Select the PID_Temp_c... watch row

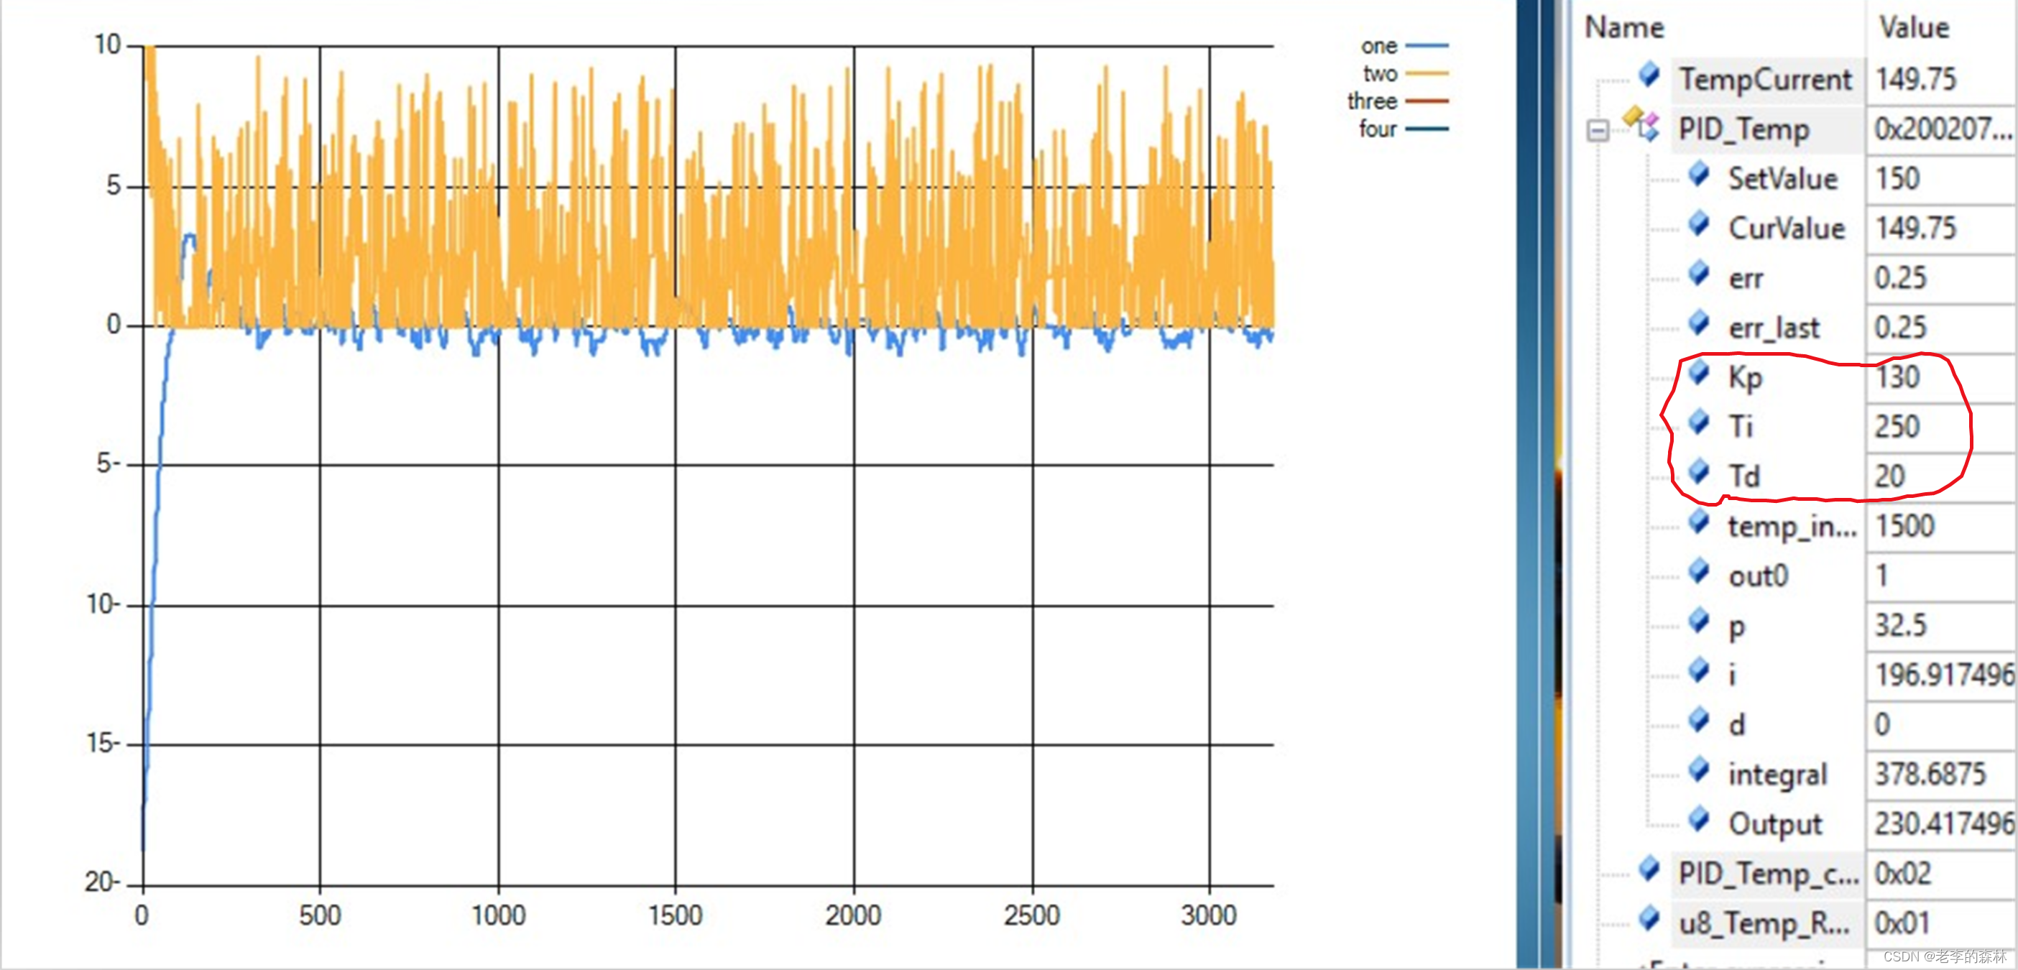click(x=1767, y=874)
